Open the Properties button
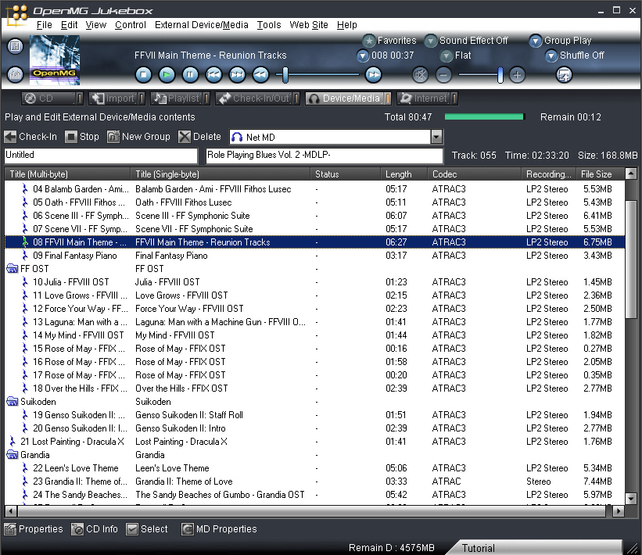This screenshot has width=642, height=555. coord(34,529)
